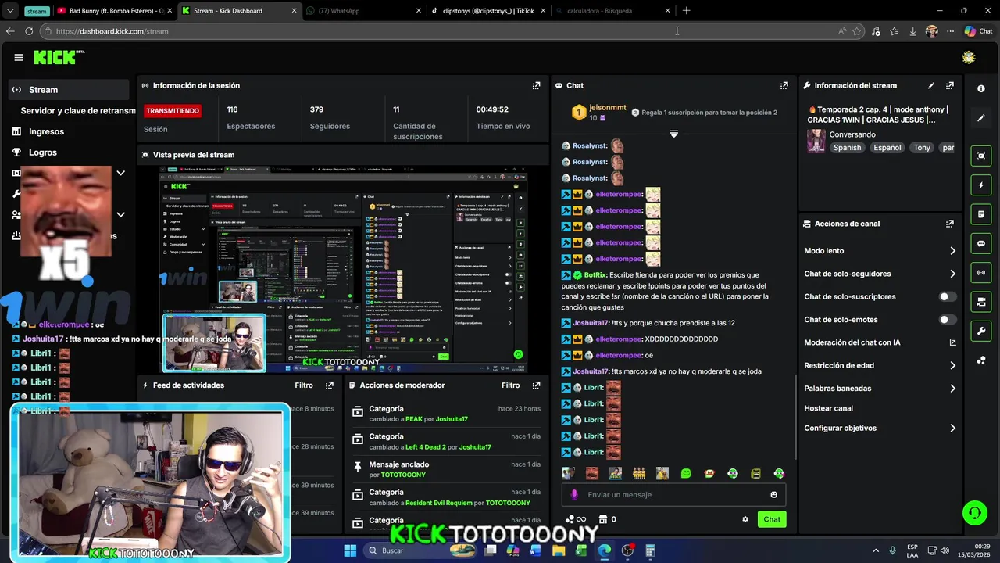Image resolution: width=1000 pixels, height=563 pixels.
Task: Open the hamburger menu next to Kick logo
Action: [x=19, y=57]
